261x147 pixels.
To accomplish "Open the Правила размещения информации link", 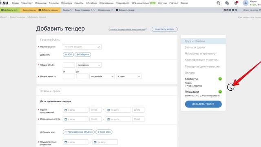I will tap(127, 29).
